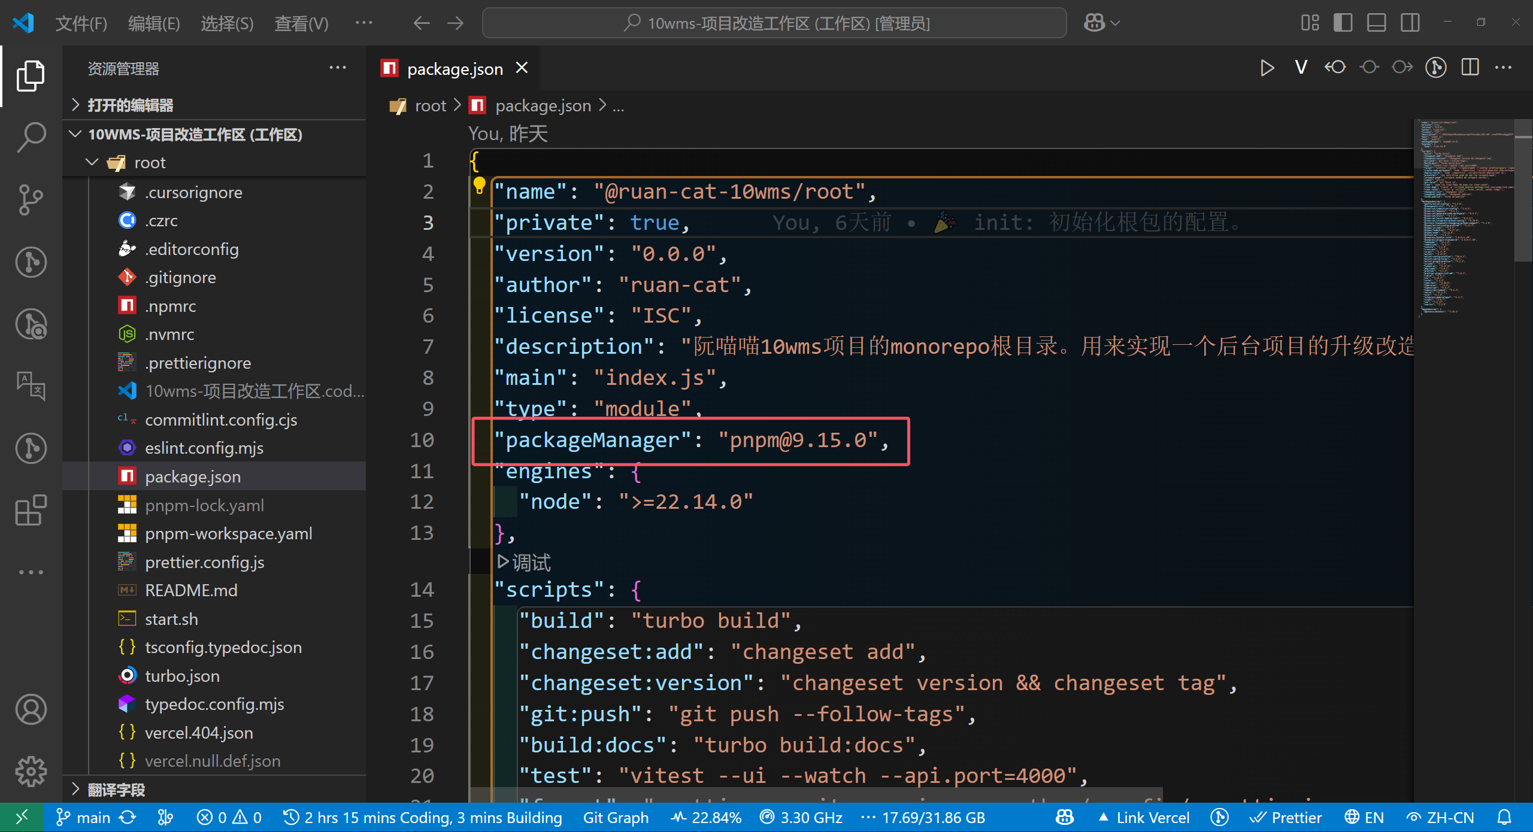Click the main branch in status bar
1533x832 pixels.
[x=83, y=818]
